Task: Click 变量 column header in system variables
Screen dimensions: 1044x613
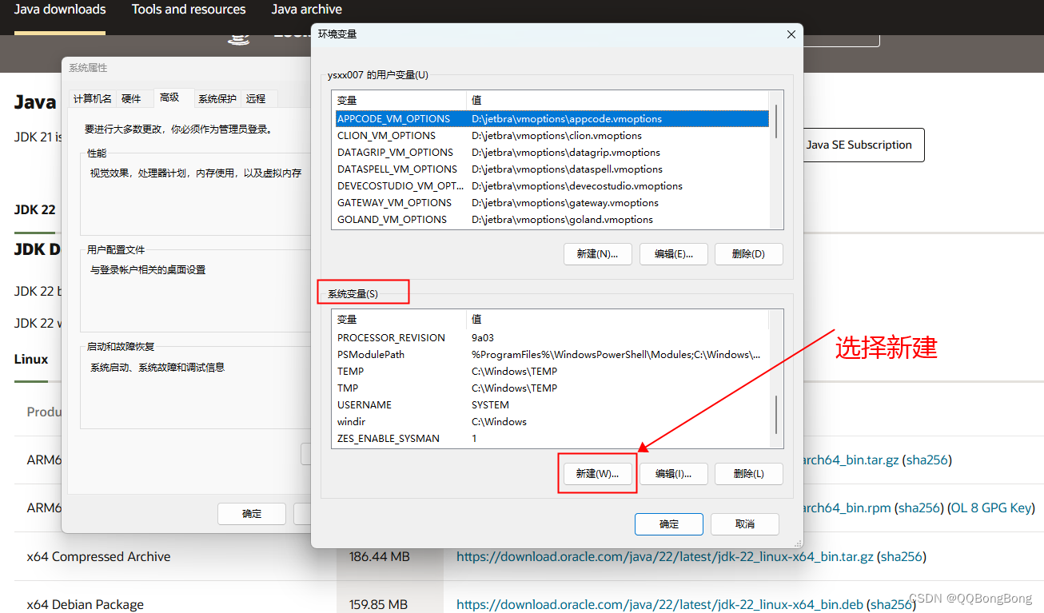Action: coord(399,320)
